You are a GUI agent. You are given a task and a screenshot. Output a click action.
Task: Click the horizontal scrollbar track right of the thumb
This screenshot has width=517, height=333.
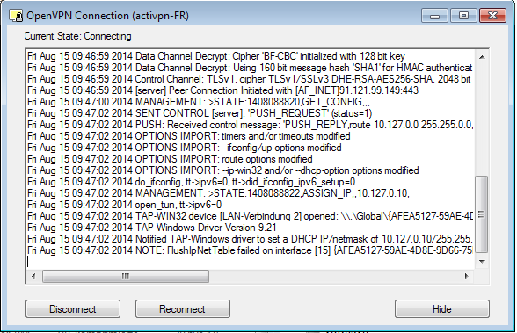334,276
